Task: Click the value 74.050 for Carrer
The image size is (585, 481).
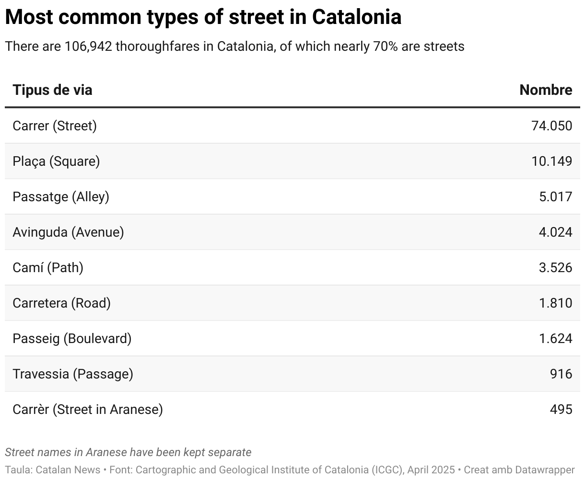Action: coord(551,126)
